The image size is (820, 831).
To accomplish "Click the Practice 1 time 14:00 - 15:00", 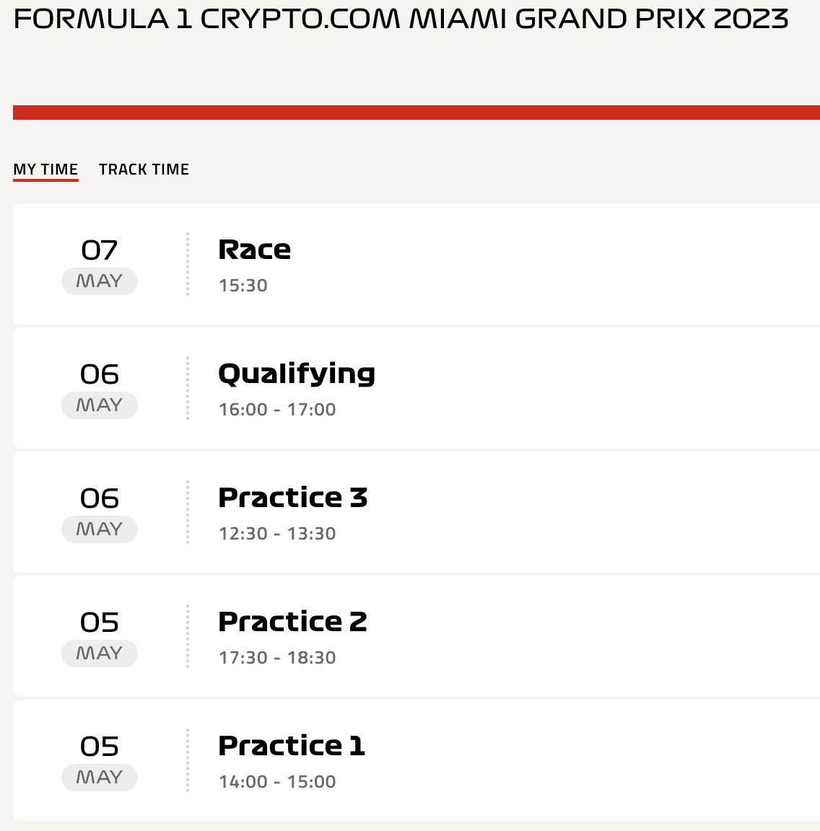I will click(277, 782).
